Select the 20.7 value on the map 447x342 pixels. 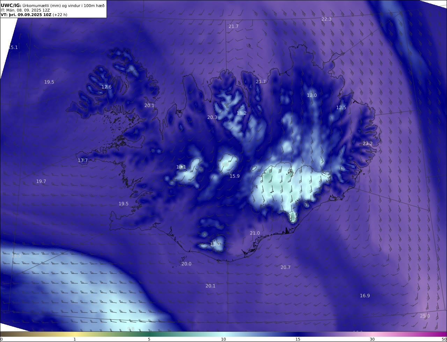[x=285, y=267]
